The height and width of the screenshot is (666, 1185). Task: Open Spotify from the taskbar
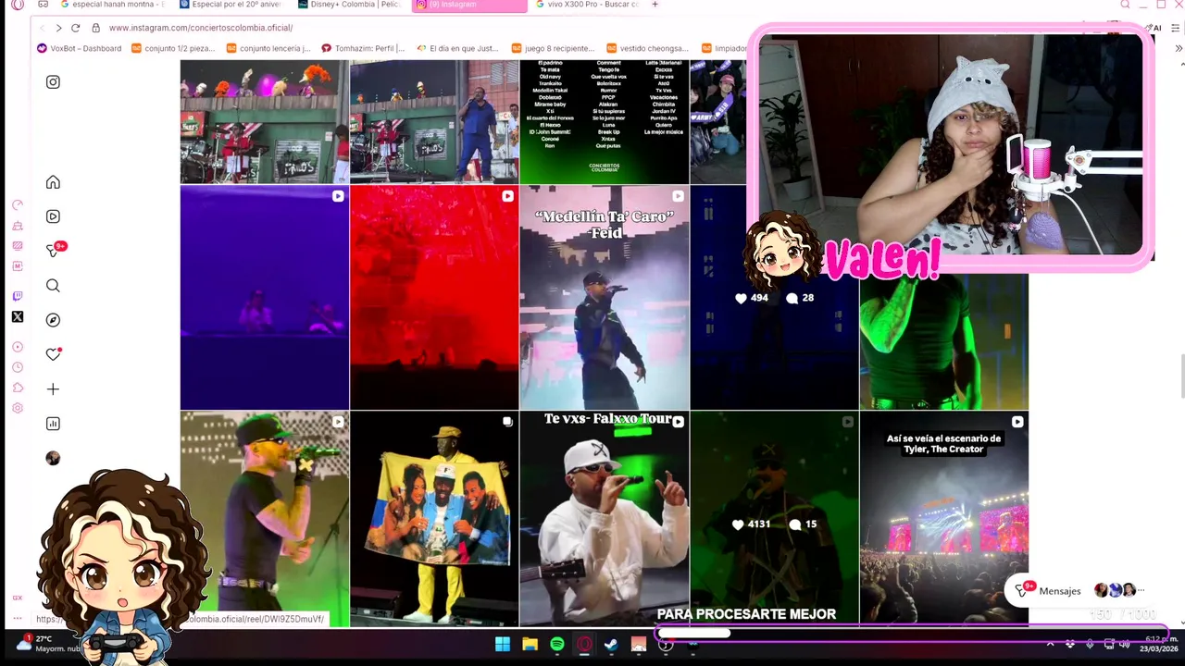(x=557, y=645)
